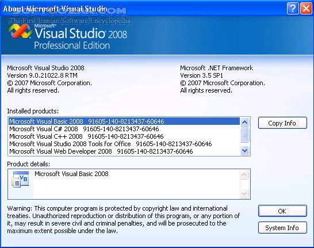
Task: Select Visual Studio 2008 Tools for Office row
Action: coord(124,144)
